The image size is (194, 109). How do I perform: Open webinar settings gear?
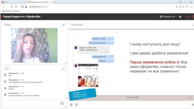coord(180,17)
